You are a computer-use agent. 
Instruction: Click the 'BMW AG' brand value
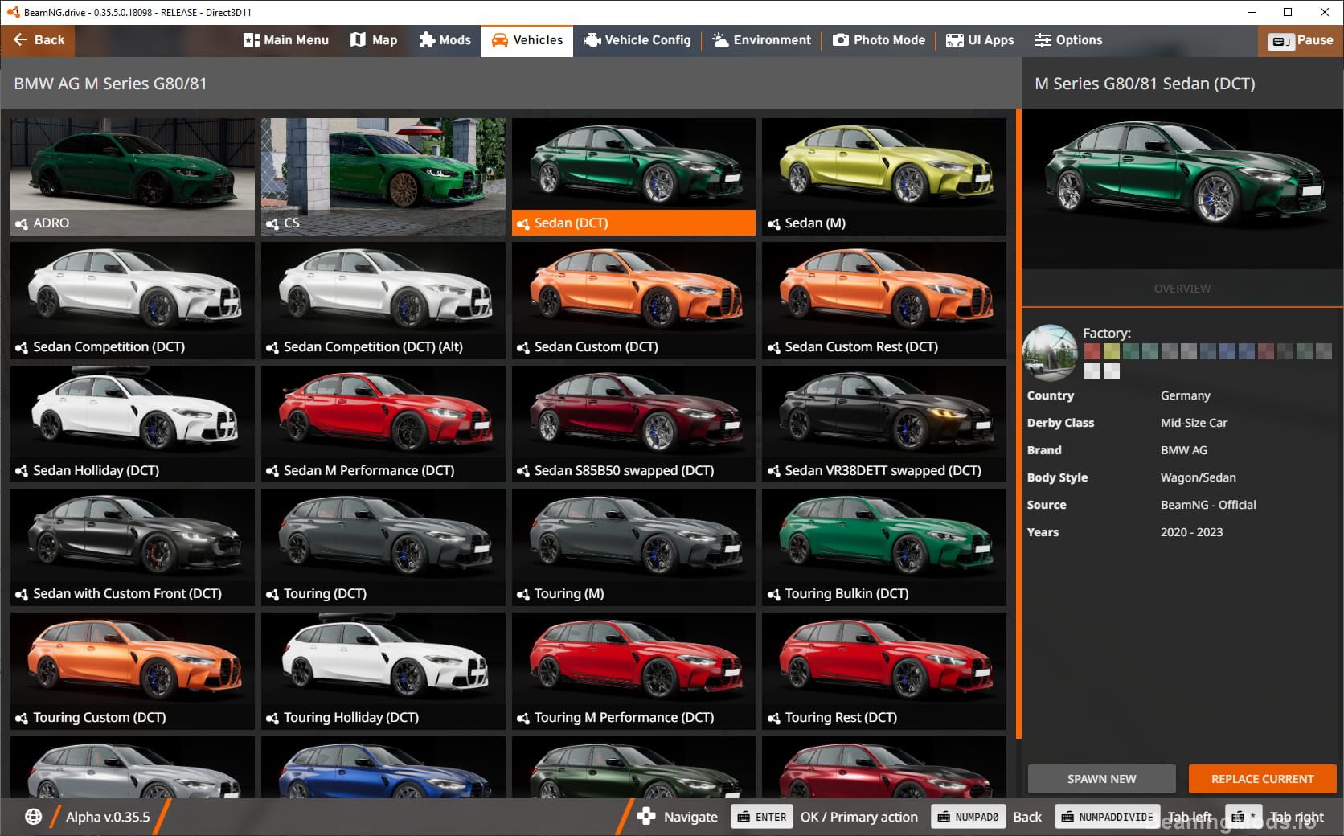point(1183,450)
